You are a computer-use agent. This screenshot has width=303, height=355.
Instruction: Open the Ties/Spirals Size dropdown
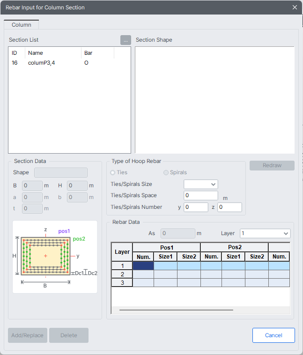[x=201, y=185]
